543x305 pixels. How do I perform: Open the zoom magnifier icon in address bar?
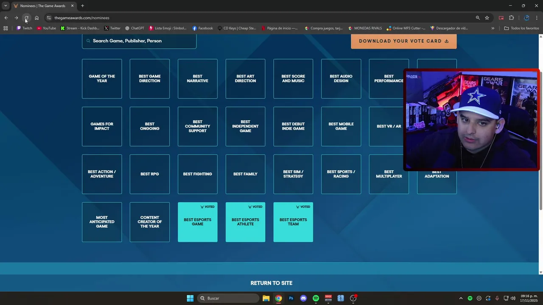pos(478,18)
